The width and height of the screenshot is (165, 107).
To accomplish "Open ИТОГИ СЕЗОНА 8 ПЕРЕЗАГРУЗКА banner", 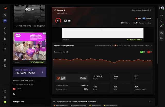I will (x=29, y=72).
